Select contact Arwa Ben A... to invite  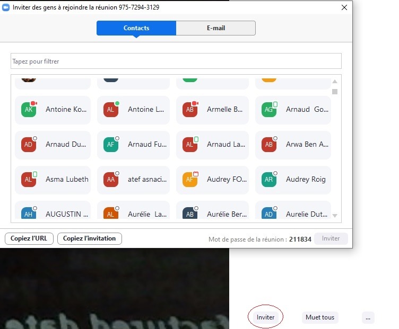(x=293, y=145)
